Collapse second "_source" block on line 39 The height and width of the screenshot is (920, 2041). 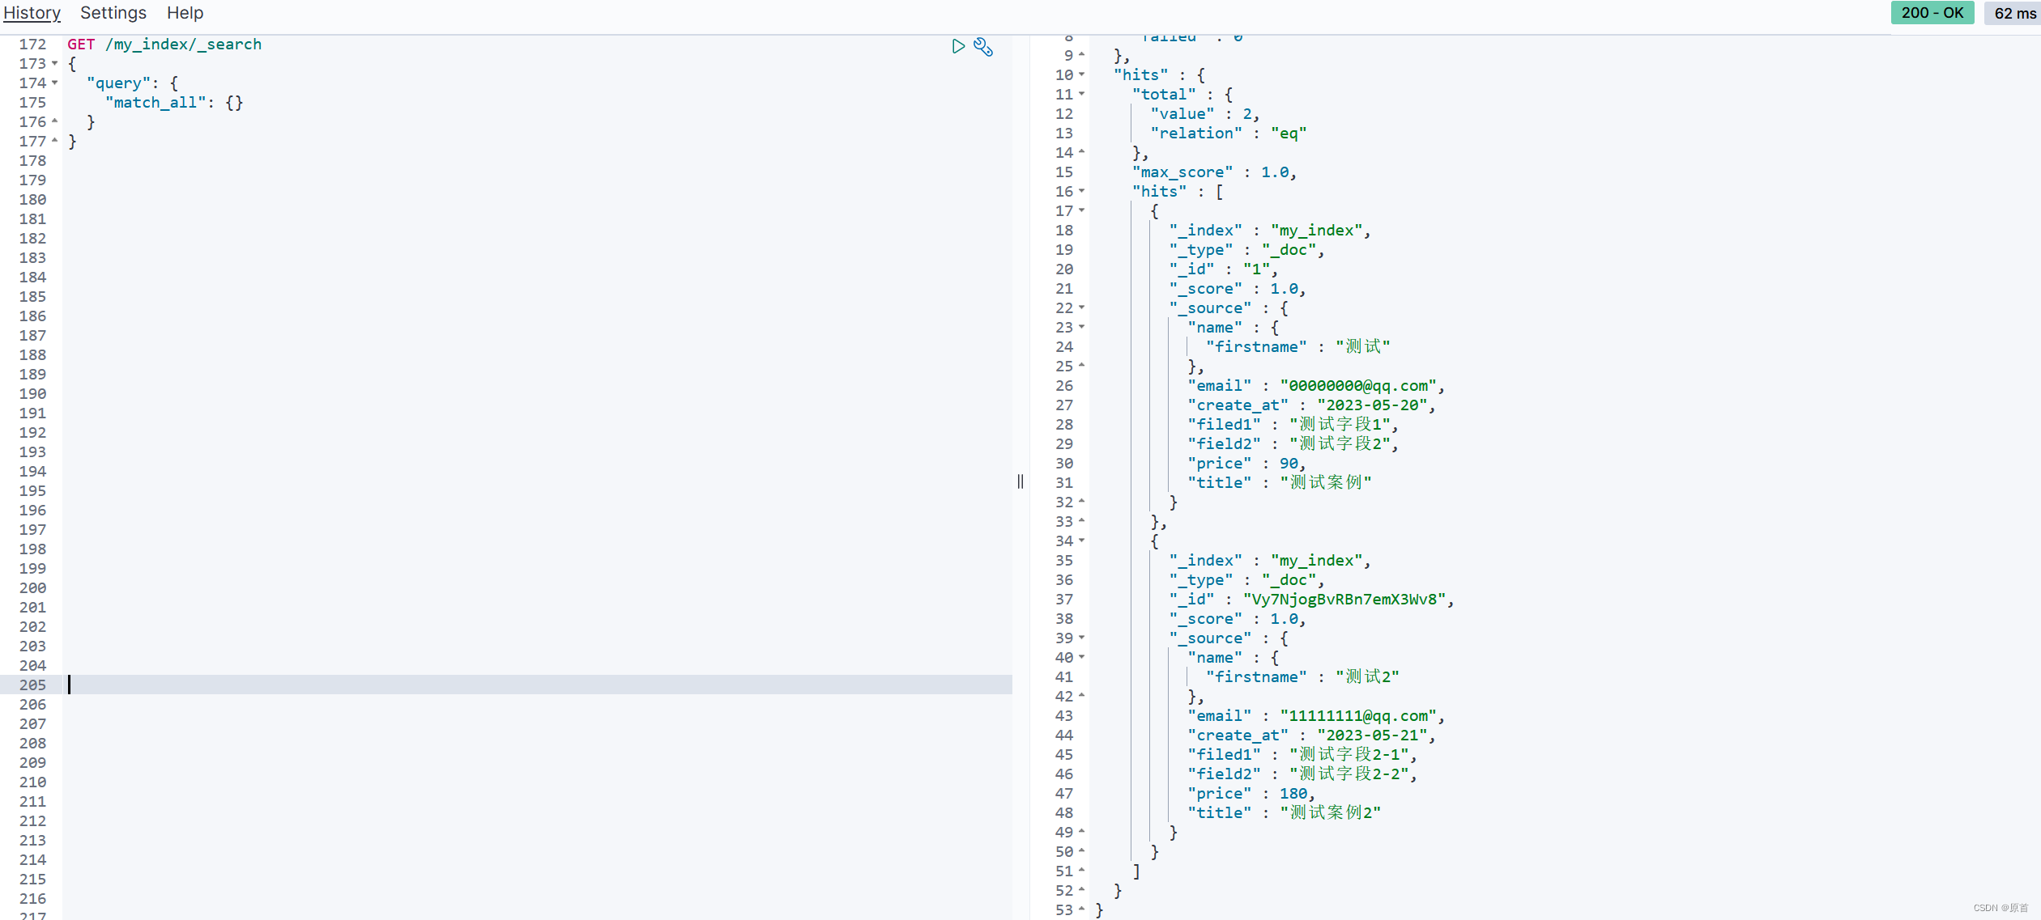pos(1082,638)
